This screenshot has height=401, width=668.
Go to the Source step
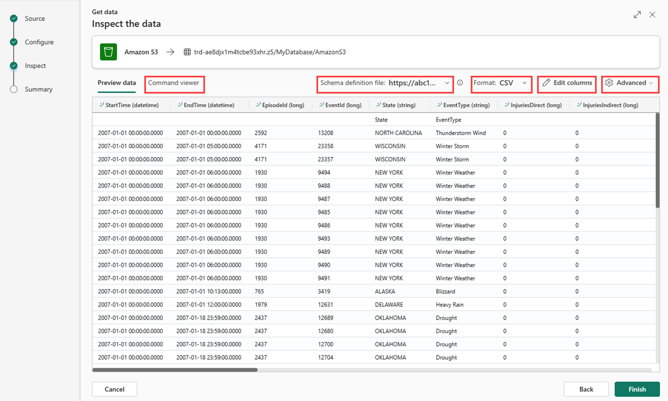[35, 18]
